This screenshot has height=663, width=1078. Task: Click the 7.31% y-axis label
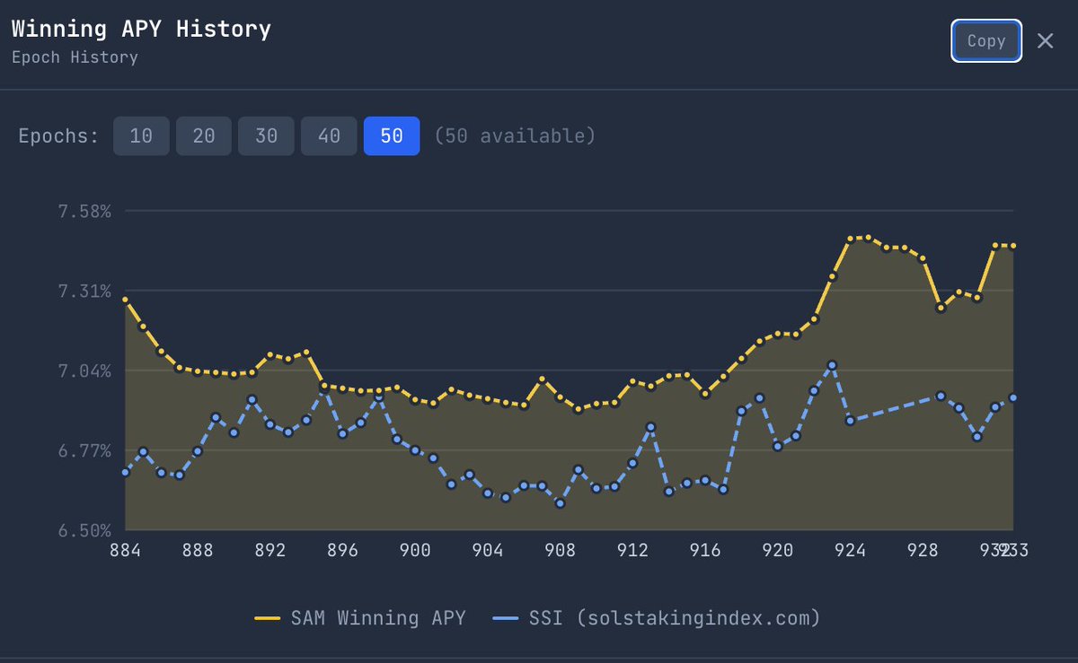84,291
